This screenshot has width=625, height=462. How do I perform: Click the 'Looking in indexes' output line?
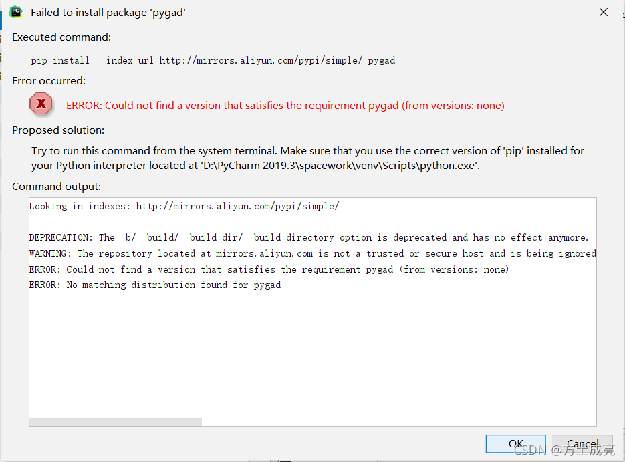tap(184, 207)
